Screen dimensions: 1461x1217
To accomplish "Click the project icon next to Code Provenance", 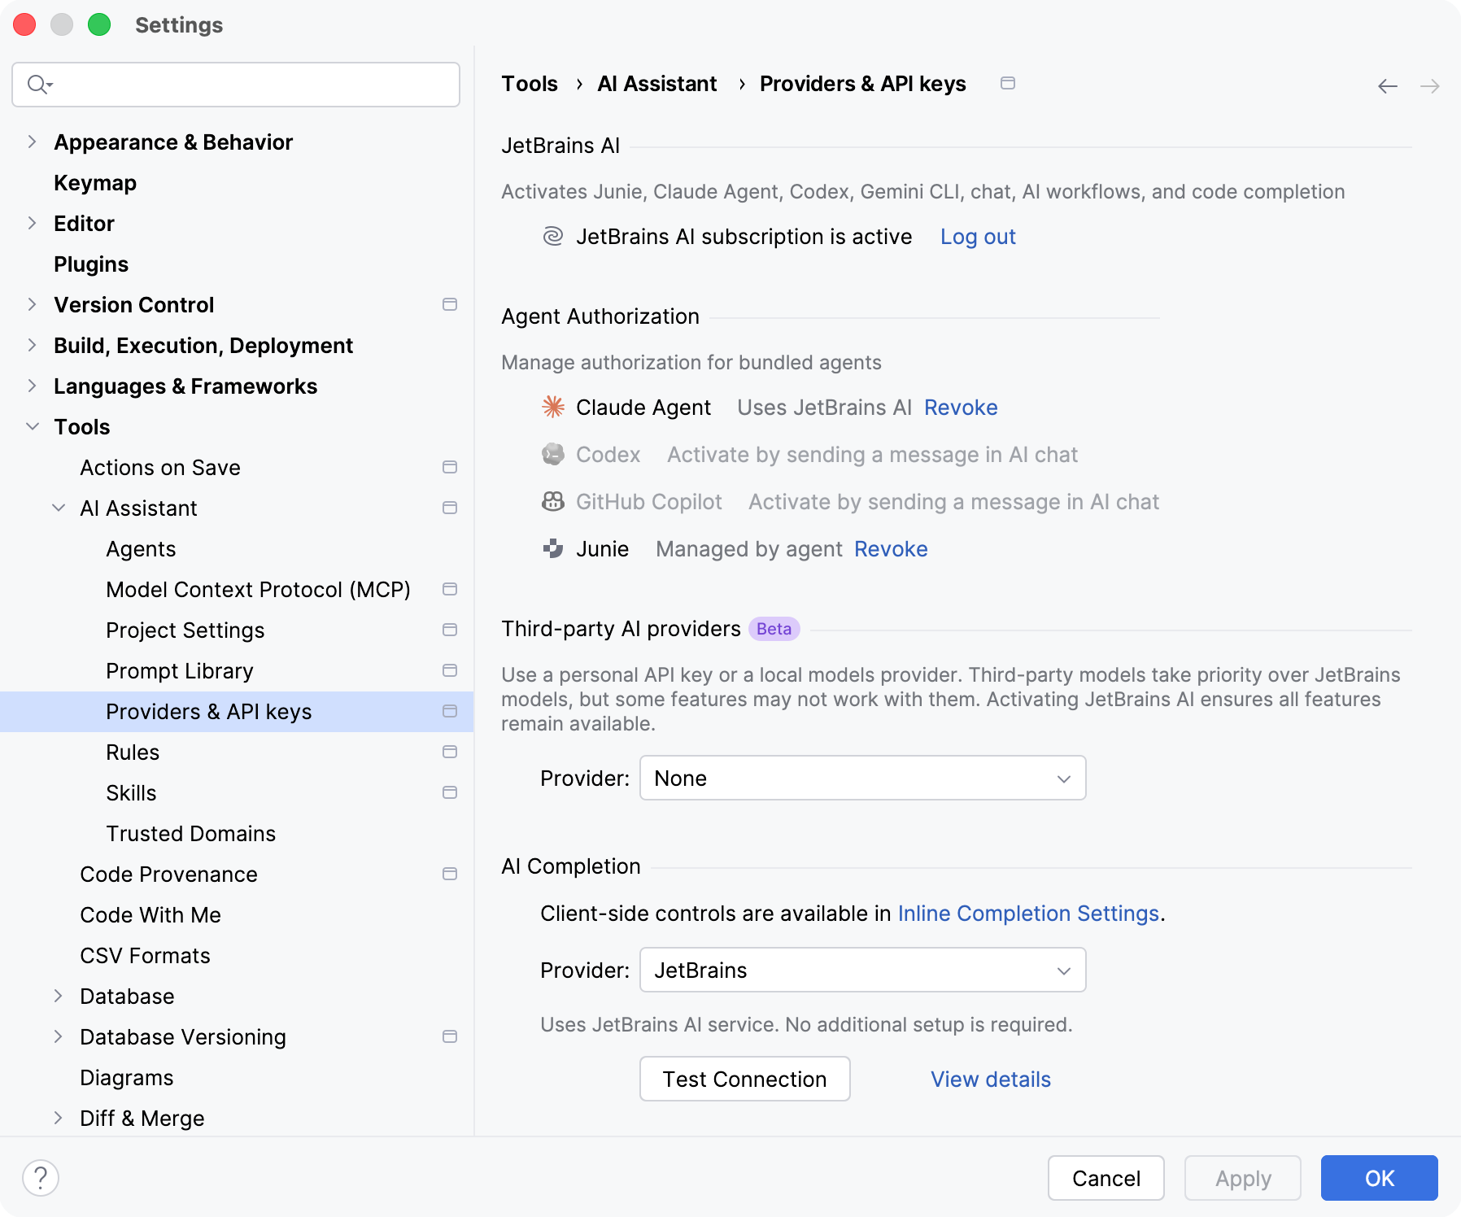I will pos(449,874).
